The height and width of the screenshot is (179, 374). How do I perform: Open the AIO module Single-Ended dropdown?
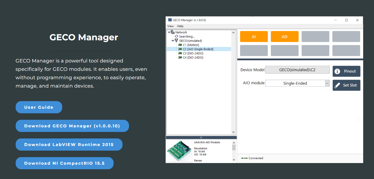click(x=327, y=83)
